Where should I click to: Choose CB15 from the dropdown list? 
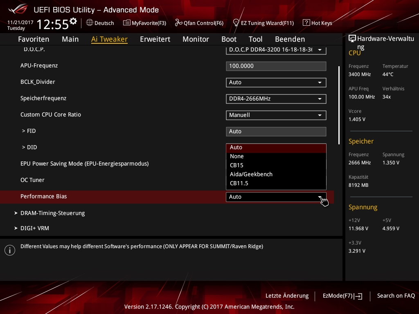(x=276, y=165)
